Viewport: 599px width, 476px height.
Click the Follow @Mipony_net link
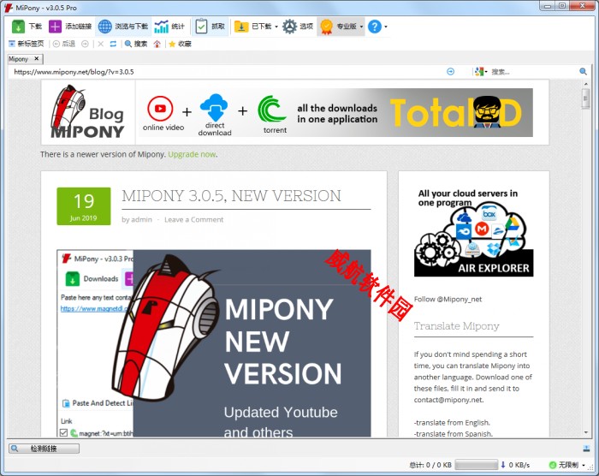pyautogui.click(x=448, y=299)
